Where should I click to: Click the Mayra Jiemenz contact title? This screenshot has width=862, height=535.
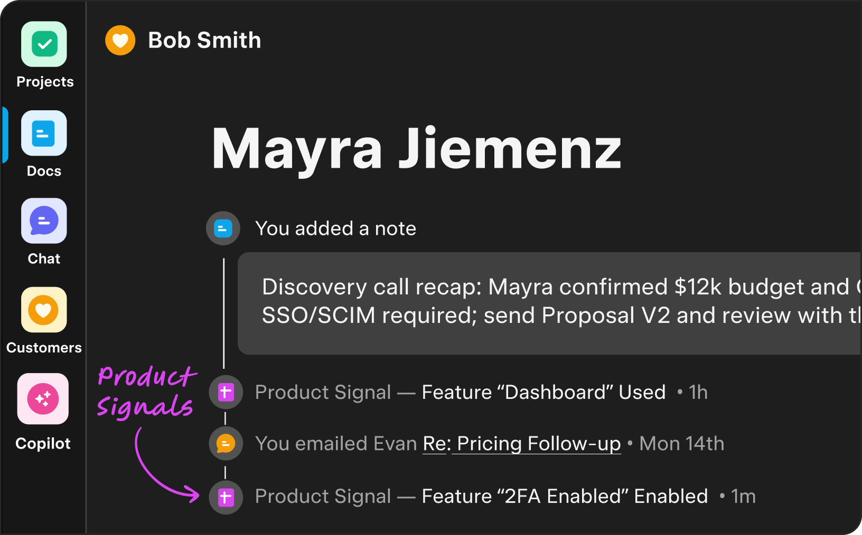(x=416, y=149)
